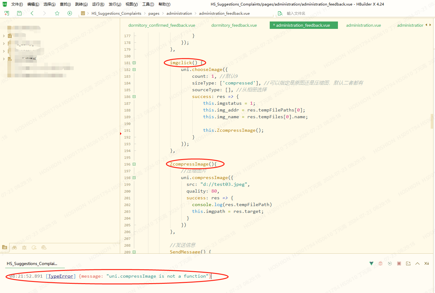The height and width of the screenshot is (293, 435).
Task: Save the file with the save icon
Action: (19, 13)
